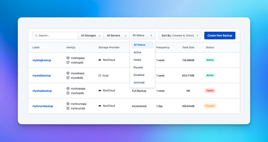Select Disabled in status list
The image size is (268, 142).
coord(143,75)
